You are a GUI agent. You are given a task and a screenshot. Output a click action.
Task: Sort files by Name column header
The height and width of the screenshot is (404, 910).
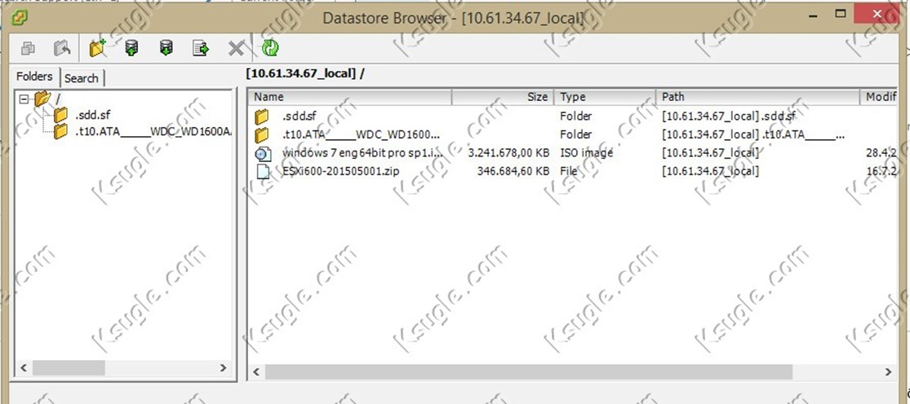pyautogui.click(x=350, y=97)
